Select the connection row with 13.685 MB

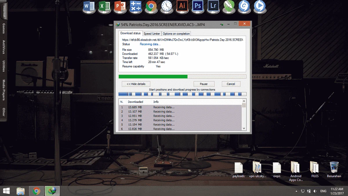coord(180,107)
